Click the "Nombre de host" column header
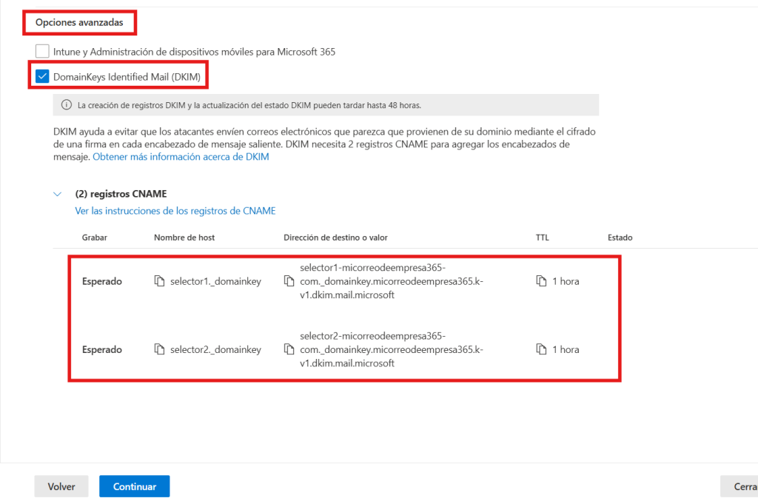Viewport: 758px width, 501px height. (x=184, y=238)
